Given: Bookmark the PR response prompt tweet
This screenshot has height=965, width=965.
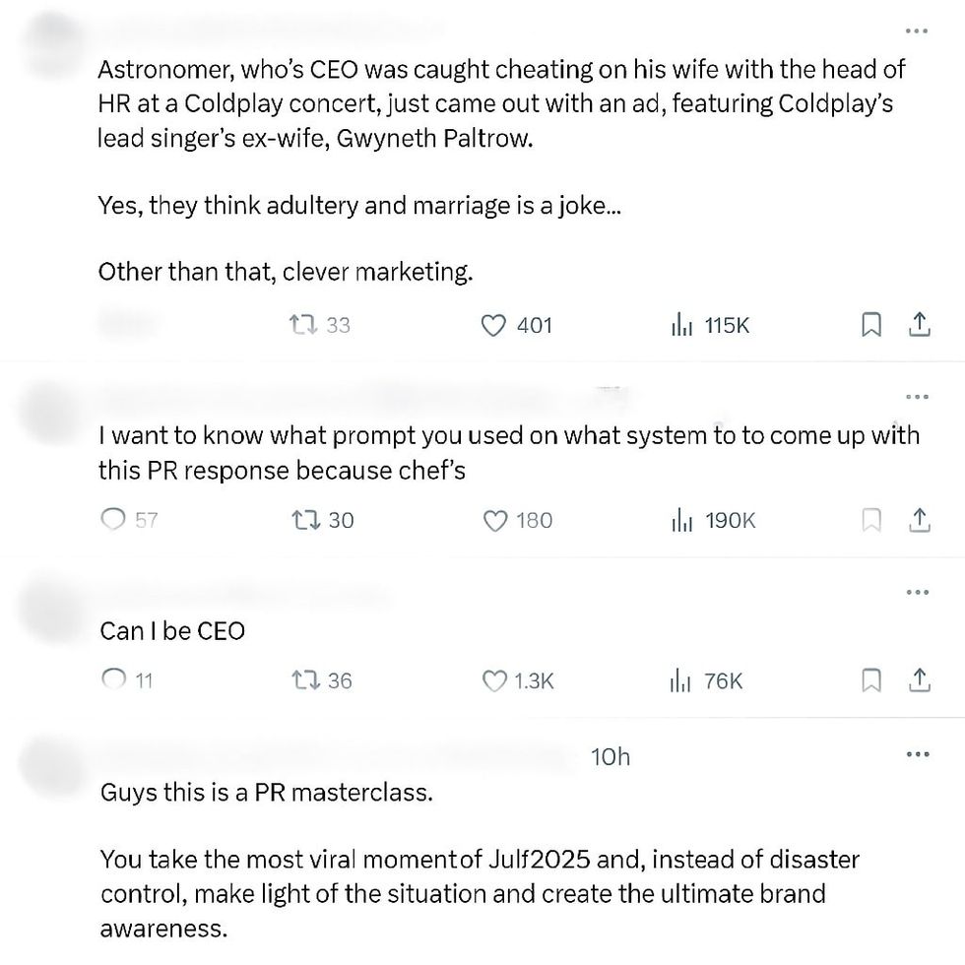Looking at the screenshot, I should coord(870,520).
